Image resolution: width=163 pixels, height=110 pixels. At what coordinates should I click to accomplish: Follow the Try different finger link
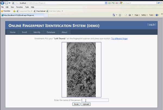[x=119, y=39]
